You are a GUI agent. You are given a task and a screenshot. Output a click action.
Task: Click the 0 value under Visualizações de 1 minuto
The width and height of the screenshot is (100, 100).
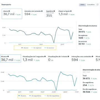point(49,60)
